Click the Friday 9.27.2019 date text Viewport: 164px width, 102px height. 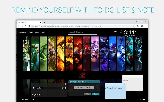[130, 36]
